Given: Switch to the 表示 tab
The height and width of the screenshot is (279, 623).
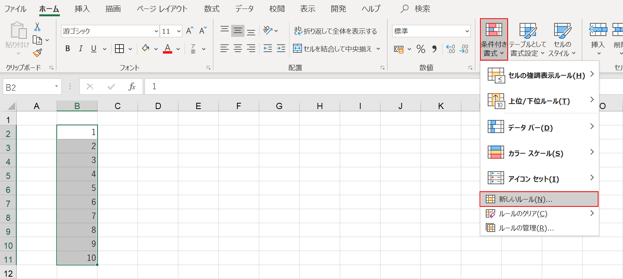Looking at the screenshot, I should [308, 9].
